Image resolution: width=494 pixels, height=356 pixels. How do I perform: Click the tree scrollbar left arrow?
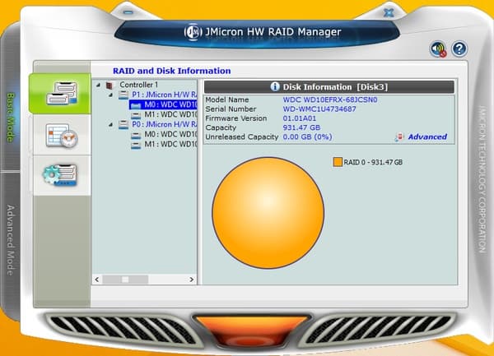tap(97, 280)
